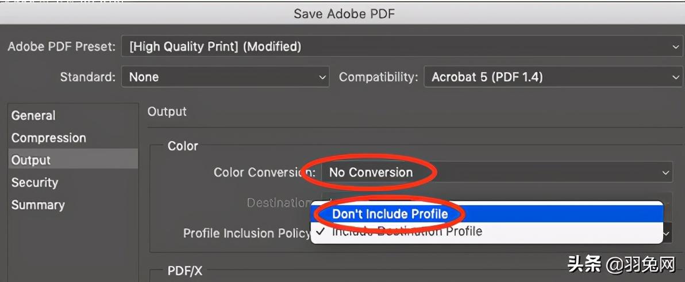Viewport: 685px width, 282px height.
Task: Click the Output panel heading text
Action: (167, 112)
